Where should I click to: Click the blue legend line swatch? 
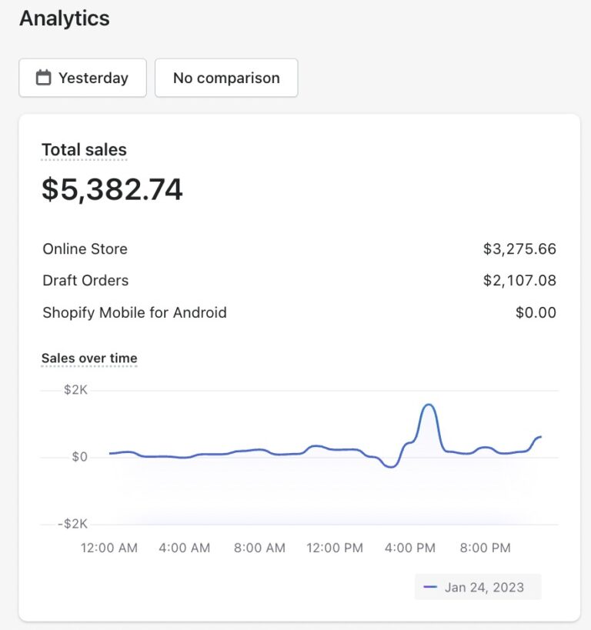pos(429,587)
